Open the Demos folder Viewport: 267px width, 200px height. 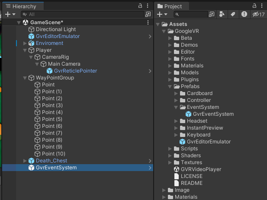[x=189, y=45]
